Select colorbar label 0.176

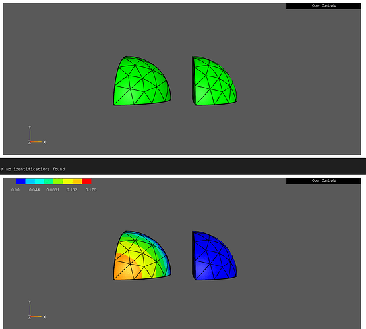pos(91,190)
